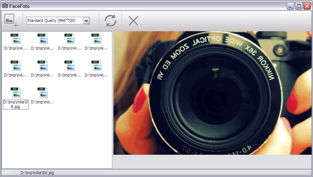The image size is (313, 177).
Task: Minimize the FaceFoto window
Action: [290, 6]
